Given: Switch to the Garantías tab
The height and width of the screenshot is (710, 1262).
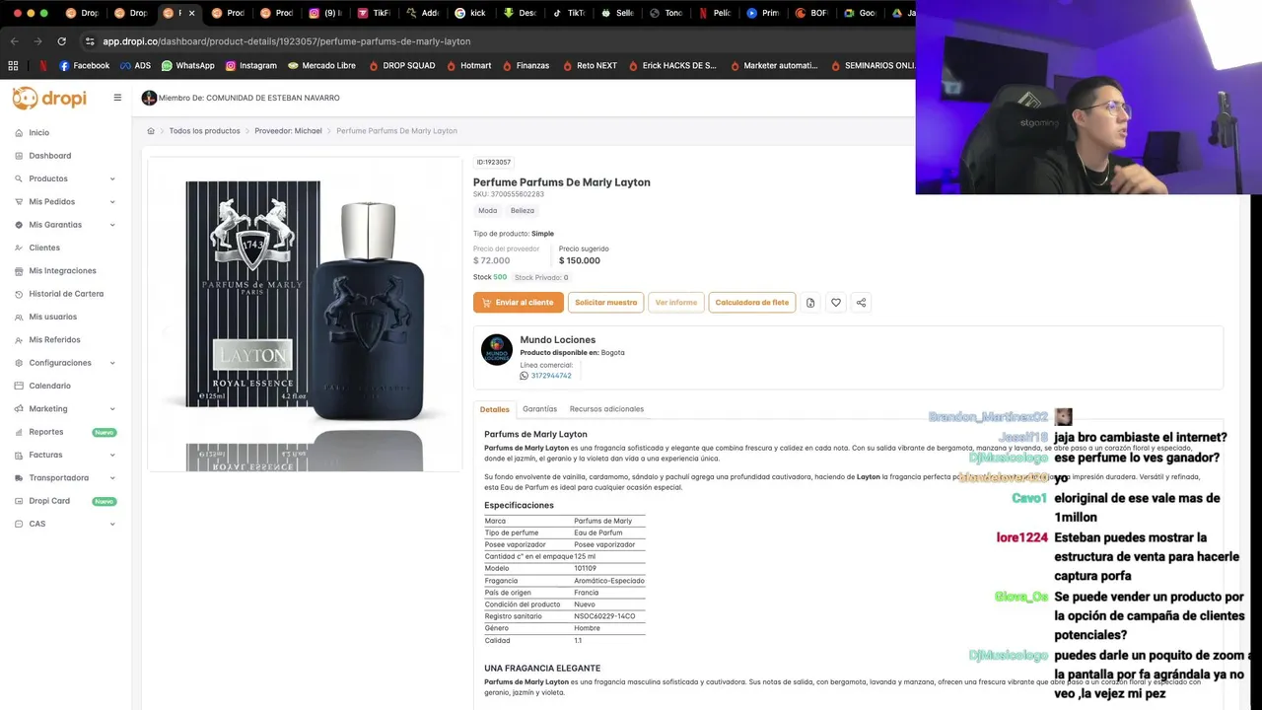Looking at the screenshot, I should pyautogui.click(x=539, y=409).
